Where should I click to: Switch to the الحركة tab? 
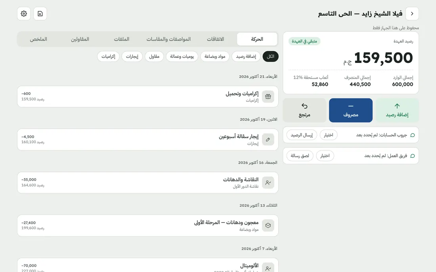pos(257,39)
